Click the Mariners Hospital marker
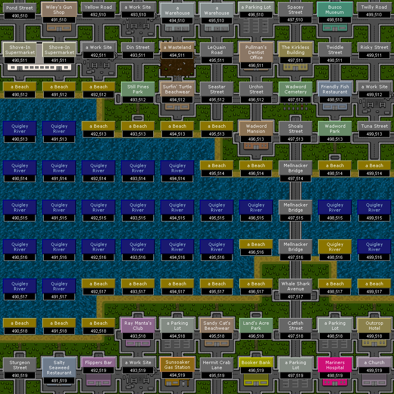 tap(335, 365)
